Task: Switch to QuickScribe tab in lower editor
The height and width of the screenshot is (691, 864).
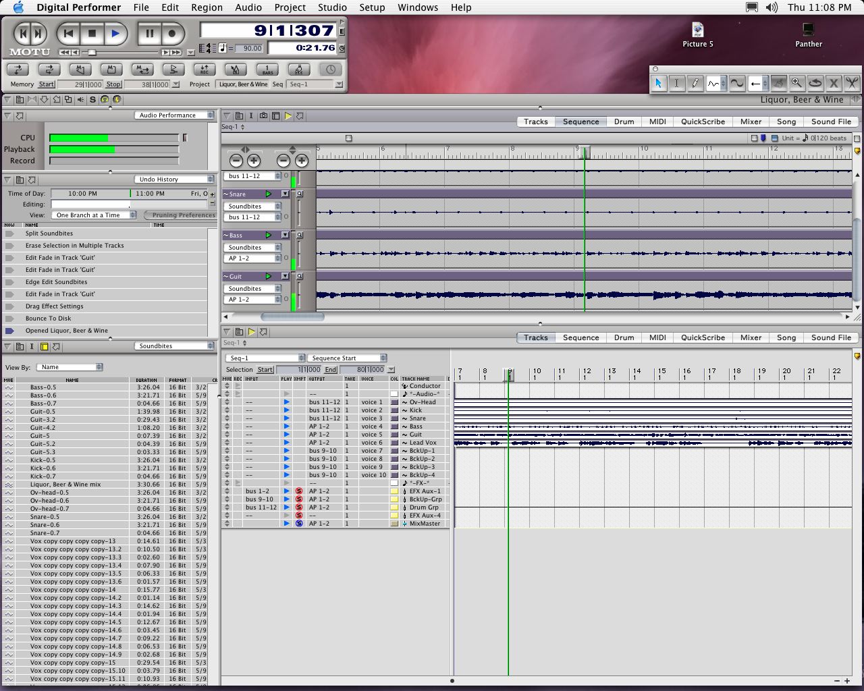Action: (x=703, y=338)
